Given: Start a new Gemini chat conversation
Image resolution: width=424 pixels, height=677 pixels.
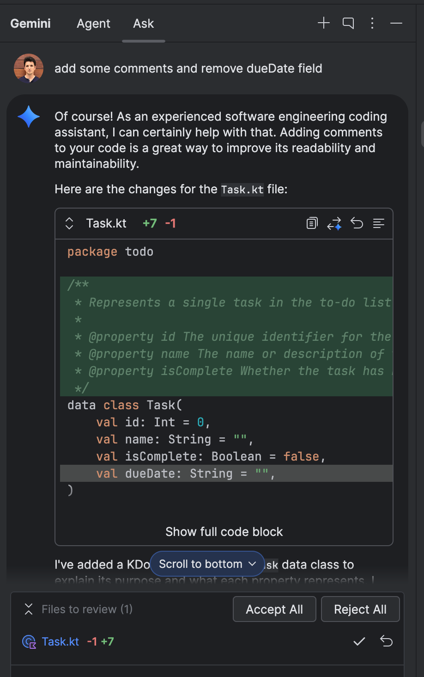Looking at the screenshot, I should pyautogui.click(x=324, y=23).
